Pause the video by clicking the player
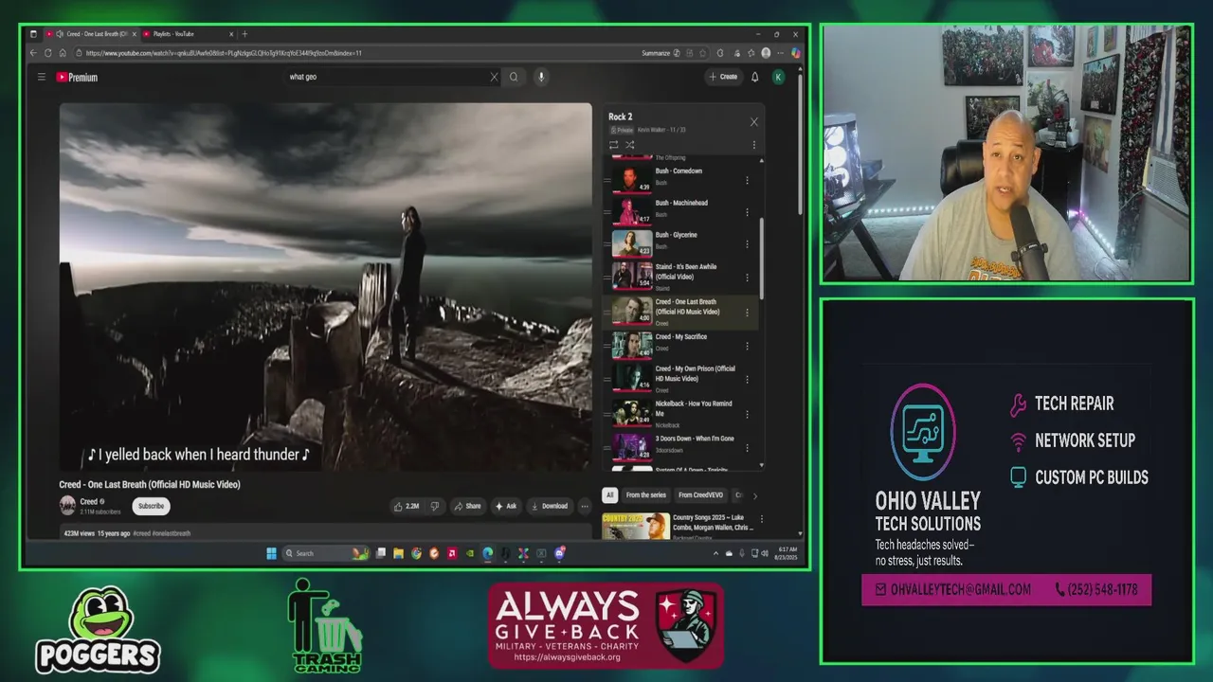 coord(325,287)
